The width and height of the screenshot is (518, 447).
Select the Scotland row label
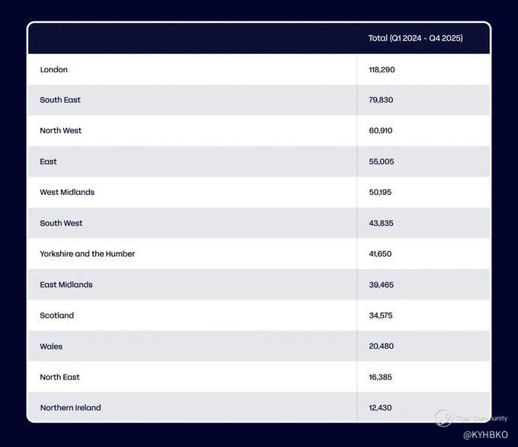click(x=57, y=315)
